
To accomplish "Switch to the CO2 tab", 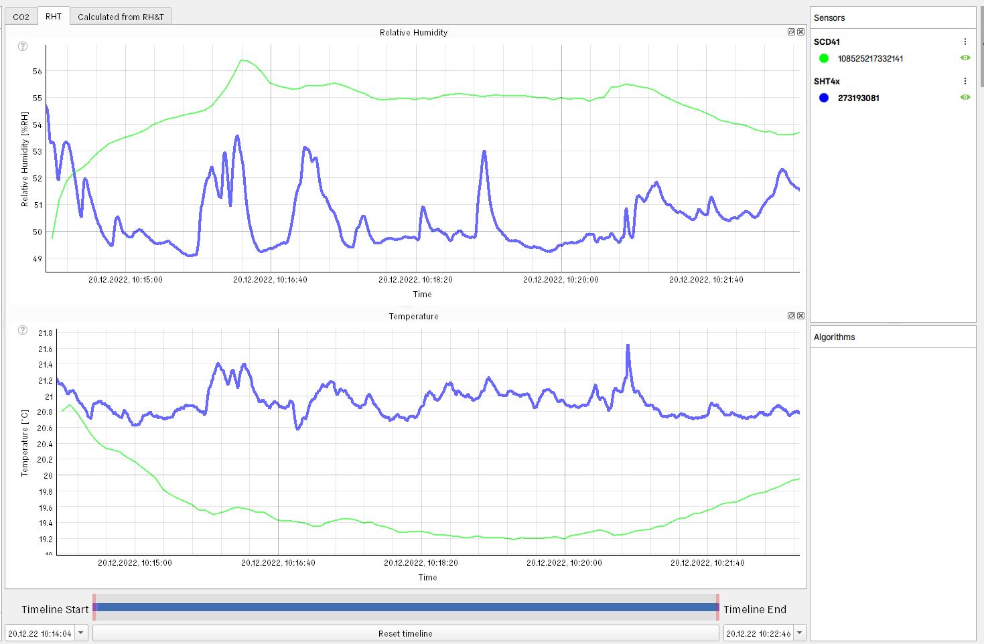I will point(21,17).
